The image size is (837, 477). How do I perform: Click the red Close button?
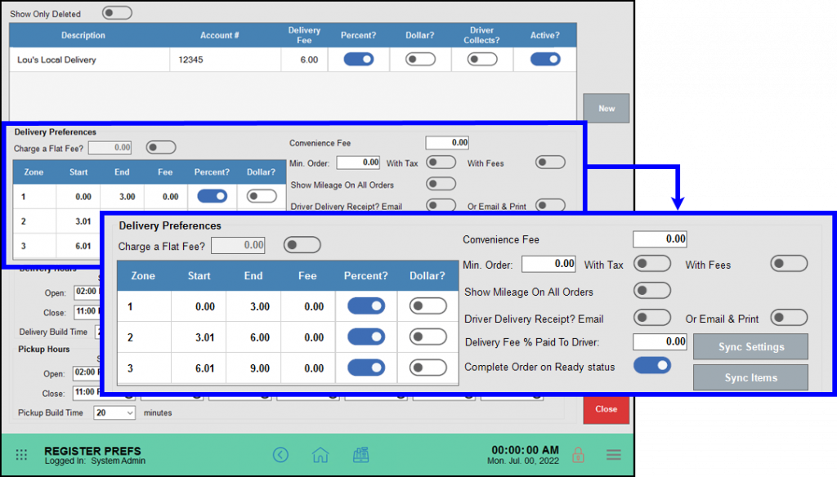[606, 410]
